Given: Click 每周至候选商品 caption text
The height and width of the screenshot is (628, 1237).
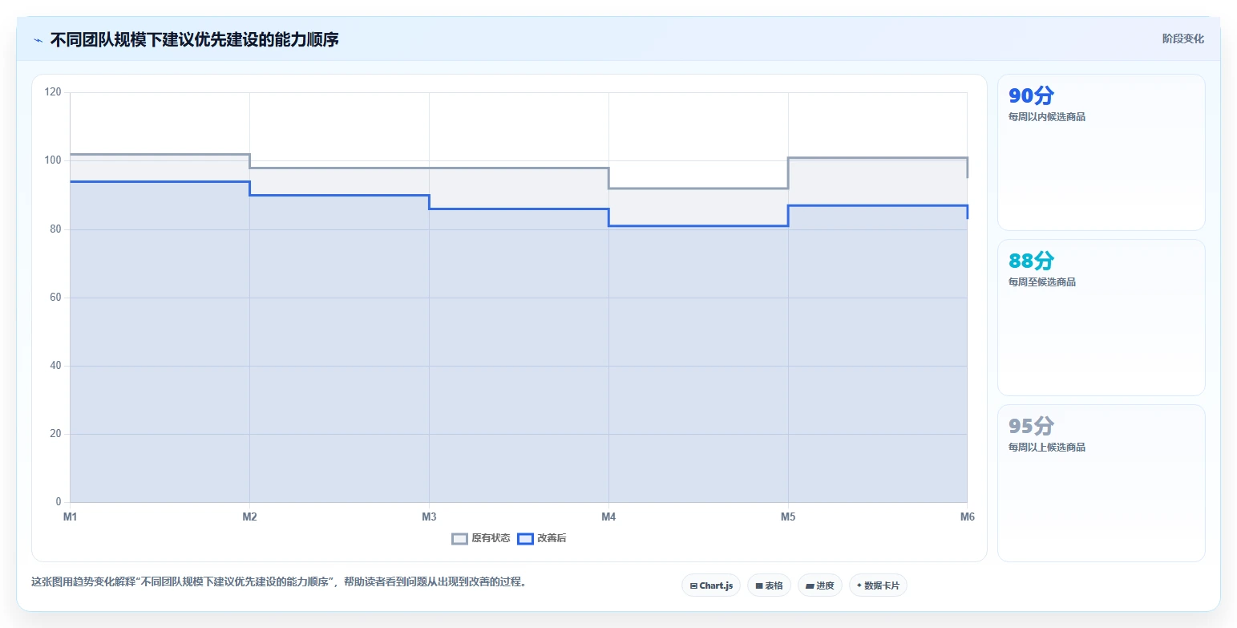Looking at the screenshot, I should click(1042, 282).
